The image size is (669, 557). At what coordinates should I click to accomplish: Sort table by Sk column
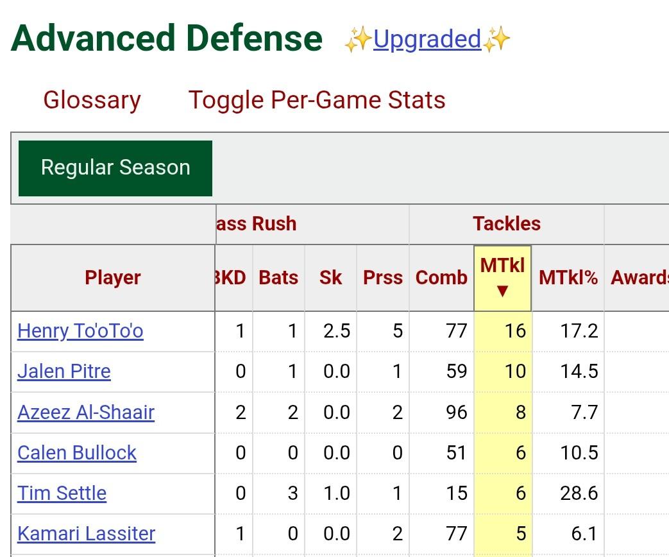click(330, 278)
